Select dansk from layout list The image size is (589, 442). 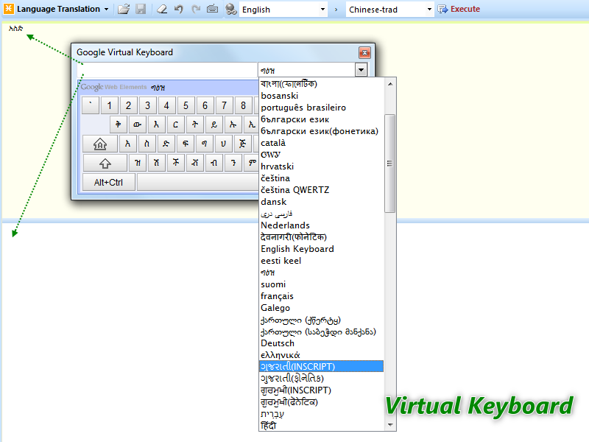pos(321,202)
